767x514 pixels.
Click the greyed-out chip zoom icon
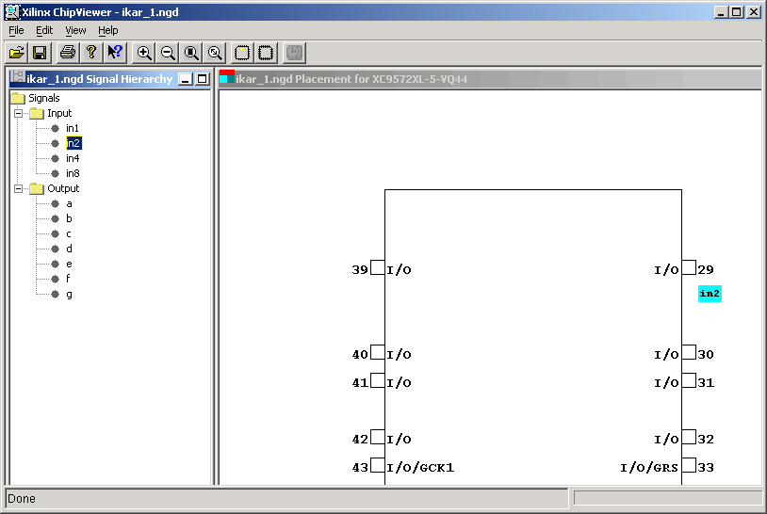coord(295,53)
